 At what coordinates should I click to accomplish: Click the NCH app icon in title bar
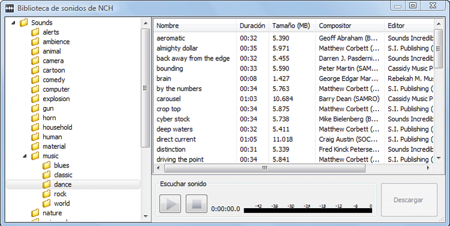click(10, 8)
